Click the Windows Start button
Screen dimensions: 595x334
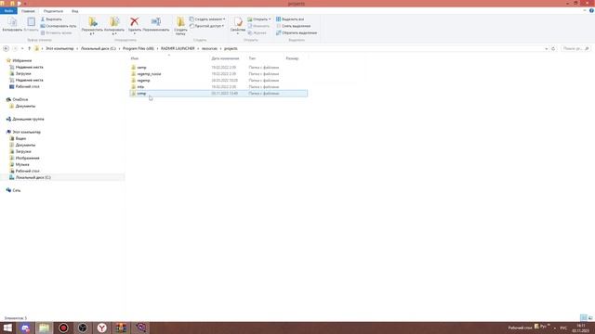click(x=7, y=328)
